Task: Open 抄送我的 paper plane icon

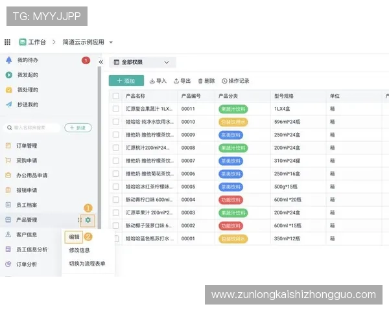Action: point(8,104)
